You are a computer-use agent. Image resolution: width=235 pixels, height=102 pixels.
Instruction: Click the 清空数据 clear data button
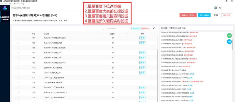tap(226, 15)
